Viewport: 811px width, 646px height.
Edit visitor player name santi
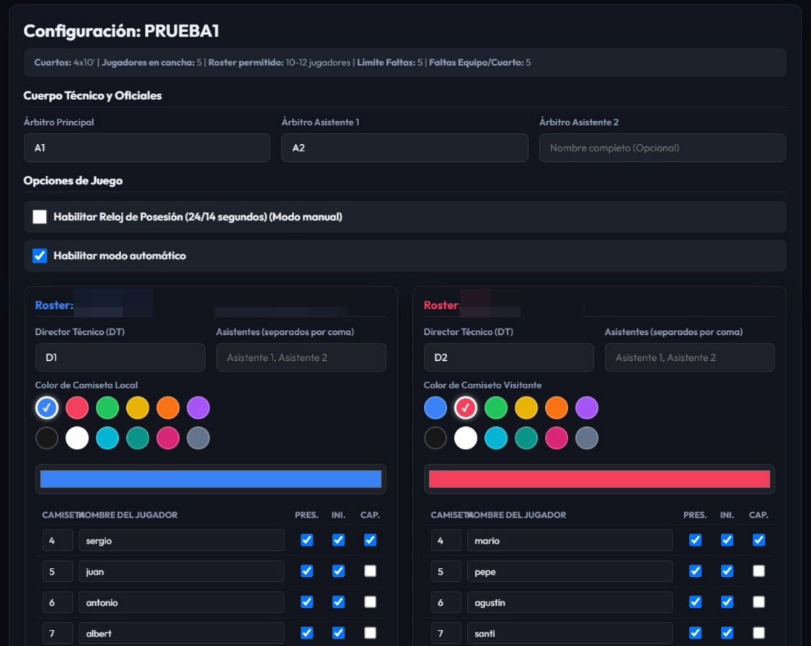tap(570, 633)
